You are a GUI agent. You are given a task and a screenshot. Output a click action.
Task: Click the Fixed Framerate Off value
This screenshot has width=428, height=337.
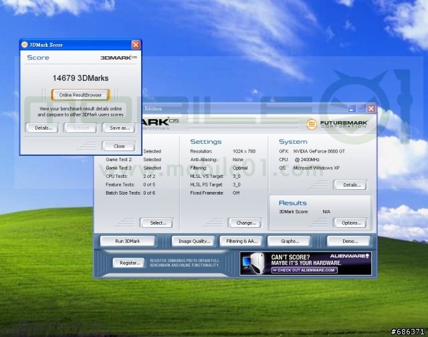coord(236,193)
